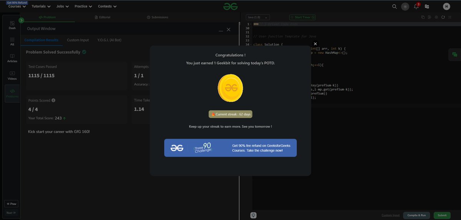Screen dimensions: 461x220
Task: Toggle the light/dark theme sun icon
Action: click(405, 6)
